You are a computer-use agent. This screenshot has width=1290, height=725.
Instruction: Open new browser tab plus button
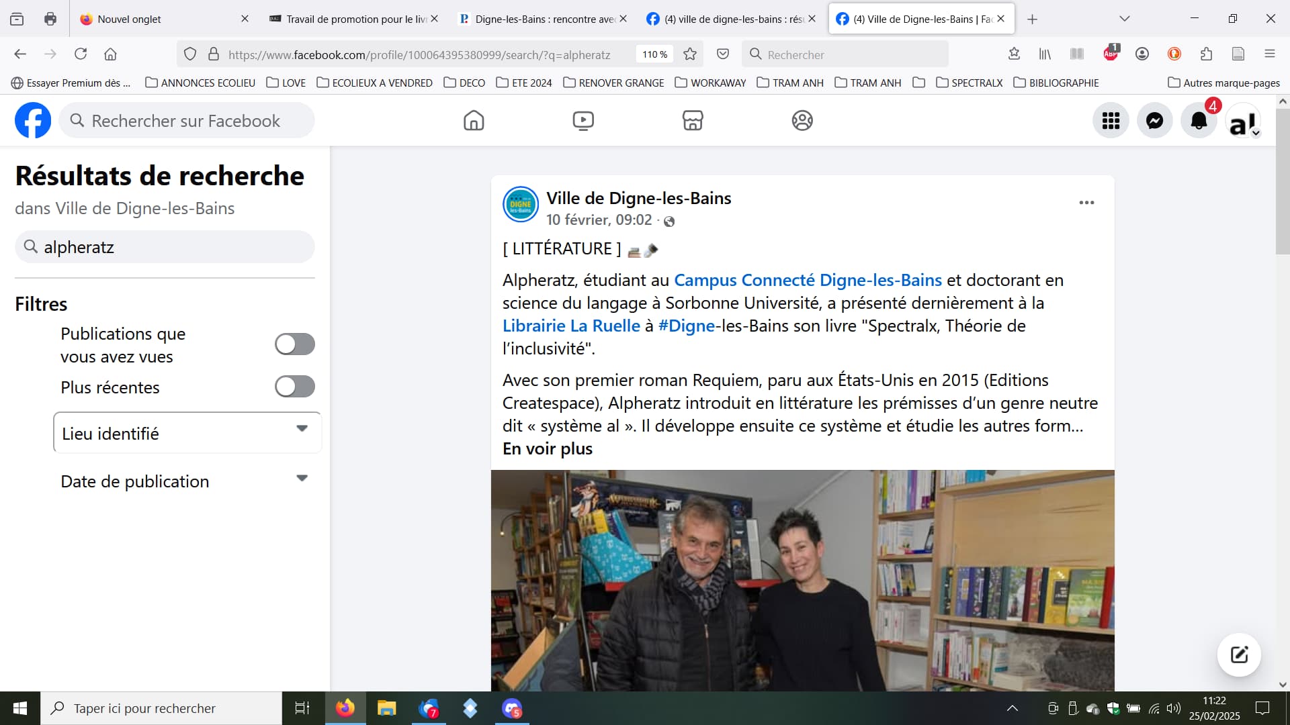1032,19
